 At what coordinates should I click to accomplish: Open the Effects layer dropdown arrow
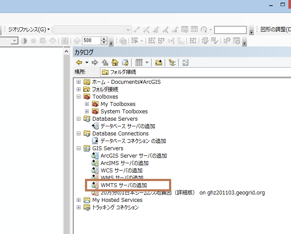pos(14,41)
